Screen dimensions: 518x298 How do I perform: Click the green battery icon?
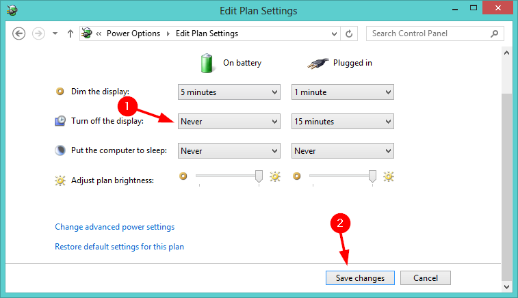pos(207,63)
